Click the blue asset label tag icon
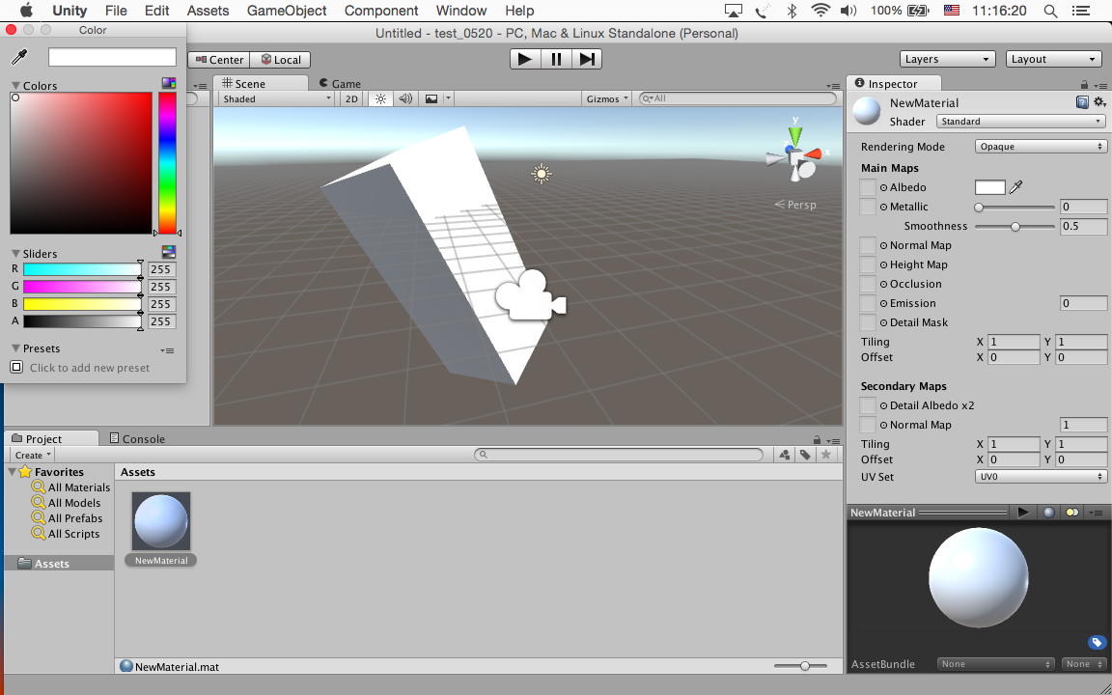1112x695 pixels. [1097, 643]
